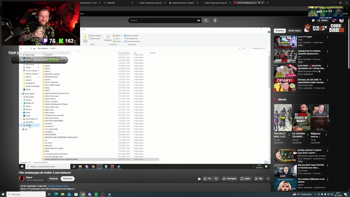Expand 'Ten komputer' tree node in video

click(x=20, y=94)
